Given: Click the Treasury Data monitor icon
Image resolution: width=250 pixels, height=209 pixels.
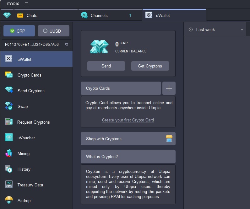Looking at the screenshot, I should pyautogui.click(x=9, y=184).
